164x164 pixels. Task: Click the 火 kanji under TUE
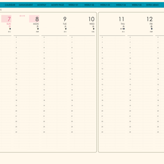click(x=66, y=26)
